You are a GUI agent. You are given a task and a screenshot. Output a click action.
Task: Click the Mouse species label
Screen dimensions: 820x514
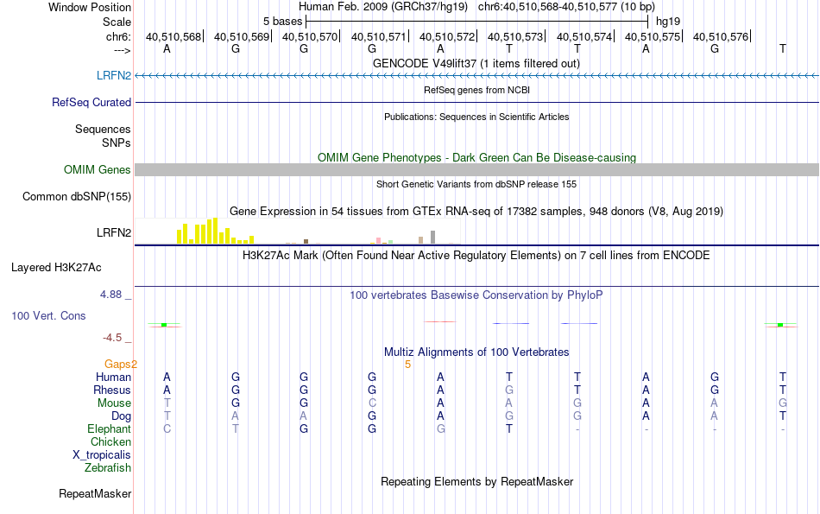point(114,403)
